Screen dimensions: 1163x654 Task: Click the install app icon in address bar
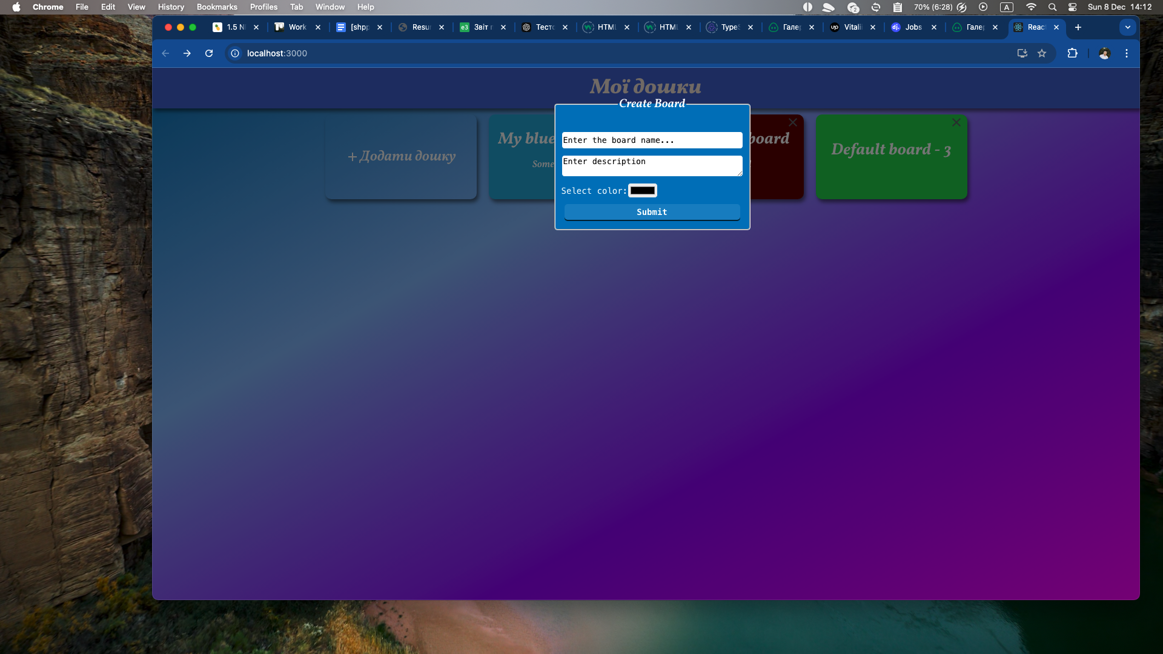(x=1022, y=53)
